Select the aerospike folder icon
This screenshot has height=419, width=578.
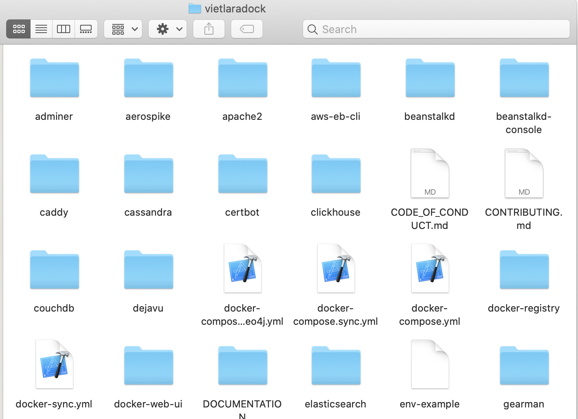click(x=149, y=78)
